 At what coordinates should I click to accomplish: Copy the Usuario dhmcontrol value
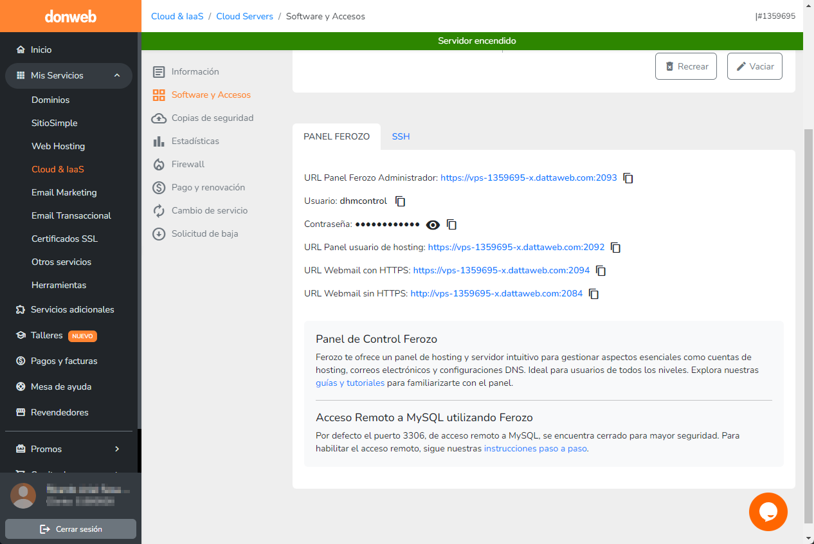pos(400,201)
